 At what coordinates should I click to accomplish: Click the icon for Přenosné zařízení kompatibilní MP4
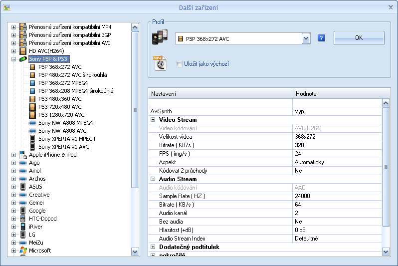click(x=23, y=27)
